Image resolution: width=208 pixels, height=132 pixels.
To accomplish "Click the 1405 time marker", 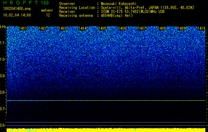I will (x=102, y=28).
